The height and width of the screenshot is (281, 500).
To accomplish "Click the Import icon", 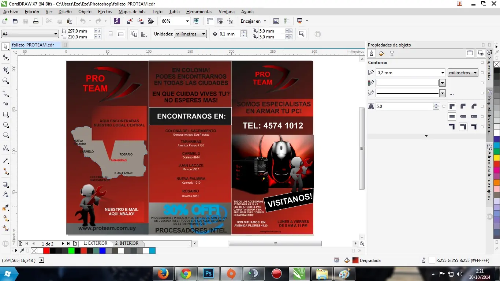I will click(x=130, y=21).
